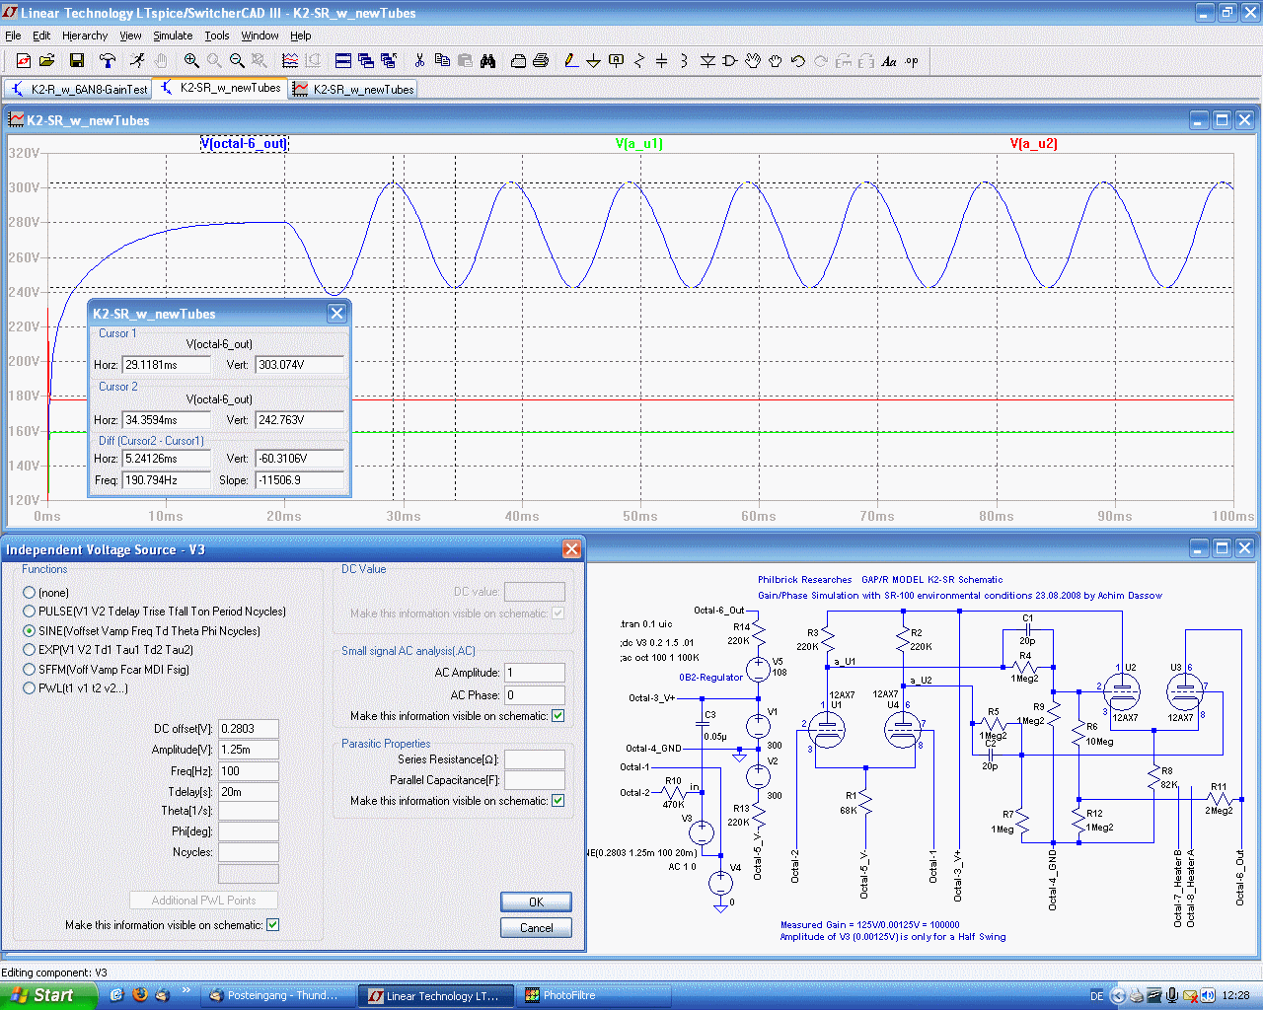Screen dimensions: 1263x1010
Task: Choose the (none) function option
Action: click(30, 593)
